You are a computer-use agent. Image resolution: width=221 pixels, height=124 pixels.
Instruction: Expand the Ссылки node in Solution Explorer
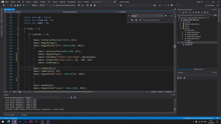tap(181, 22)
